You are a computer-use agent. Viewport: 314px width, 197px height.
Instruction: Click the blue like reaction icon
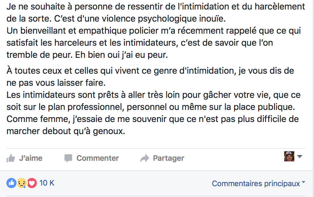coord(11,183)
